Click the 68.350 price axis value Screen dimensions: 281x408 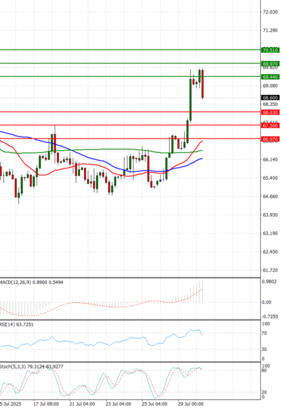pos(270,104)
